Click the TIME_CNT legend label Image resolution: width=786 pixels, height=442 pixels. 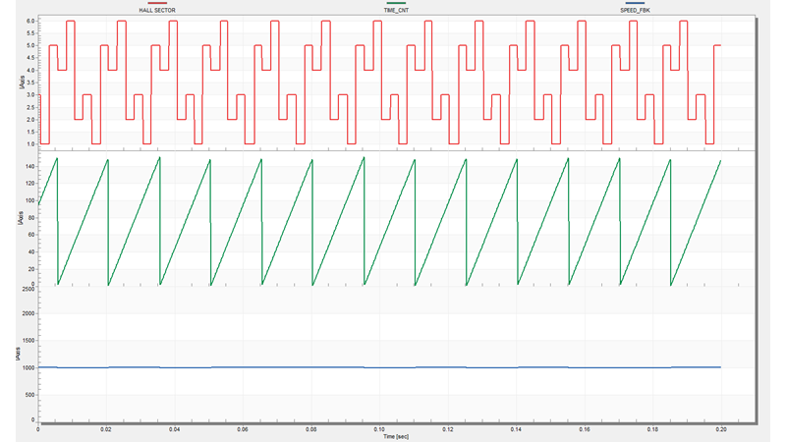396,10
